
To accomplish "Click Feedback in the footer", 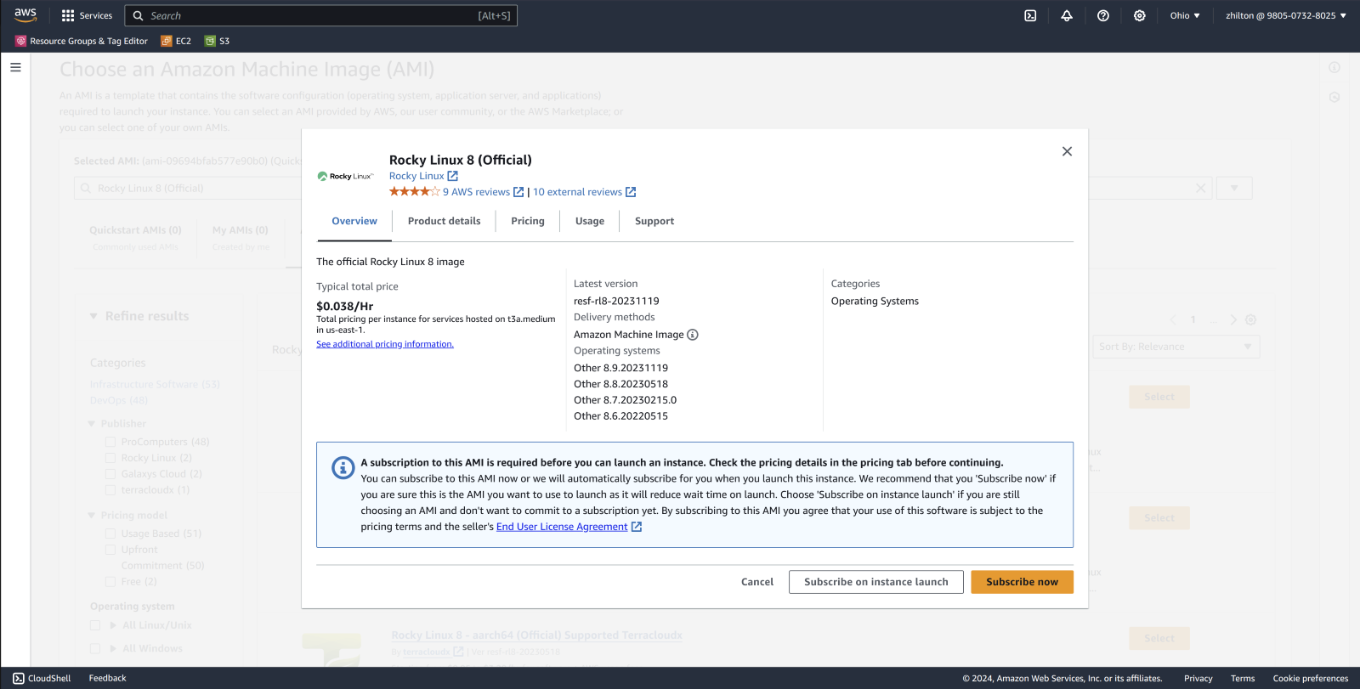I will (107, 678).
